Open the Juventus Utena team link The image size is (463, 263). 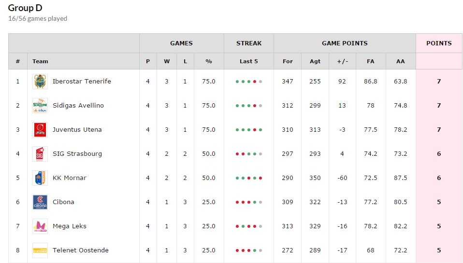point(77,130)
